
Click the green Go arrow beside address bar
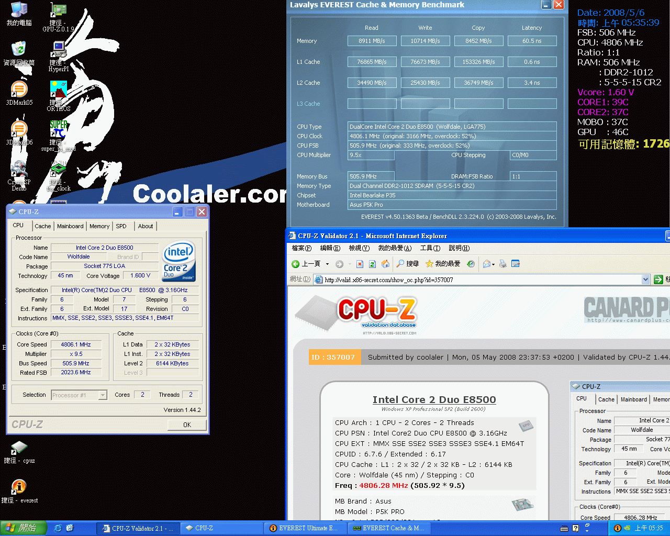[x=658, y=280]
